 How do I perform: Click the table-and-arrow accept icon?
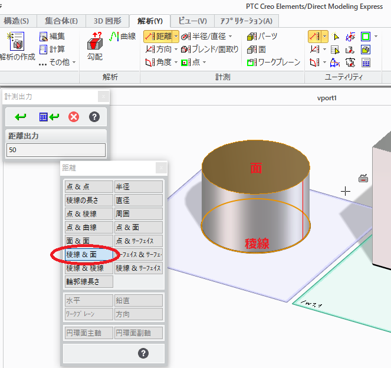click(x=49, y=117)
